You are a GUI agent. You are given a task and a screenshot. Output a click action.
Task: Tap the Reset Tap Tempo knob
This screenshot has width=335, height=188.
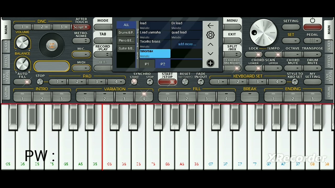(185, 82)
